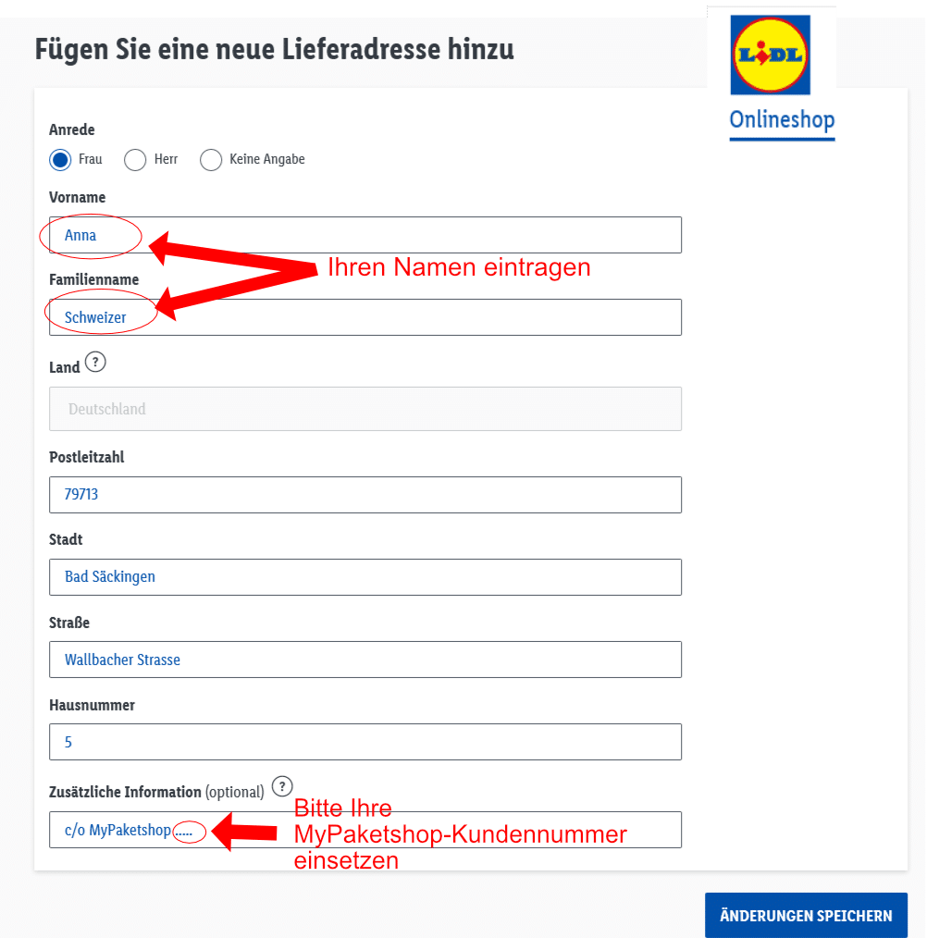
Task: Click the page heading Fügen Sie eine neue Lieferadresse hinzu
Action: tap(274, 49)
